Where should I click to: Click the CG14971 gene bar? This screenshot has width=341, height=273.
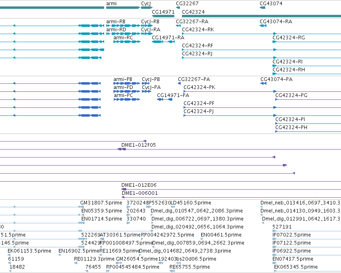163,16
